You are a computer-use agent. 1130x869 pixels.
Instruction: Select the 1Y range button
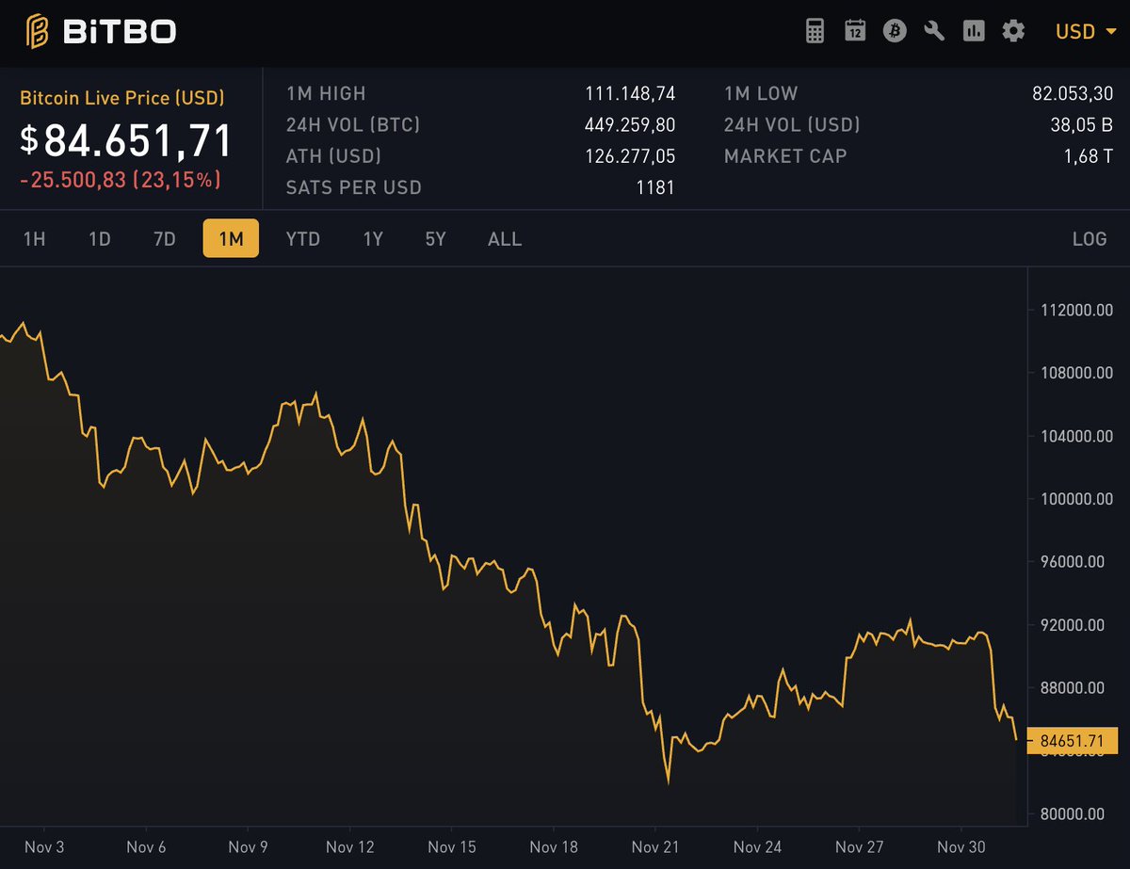click(x=373, y=239)
